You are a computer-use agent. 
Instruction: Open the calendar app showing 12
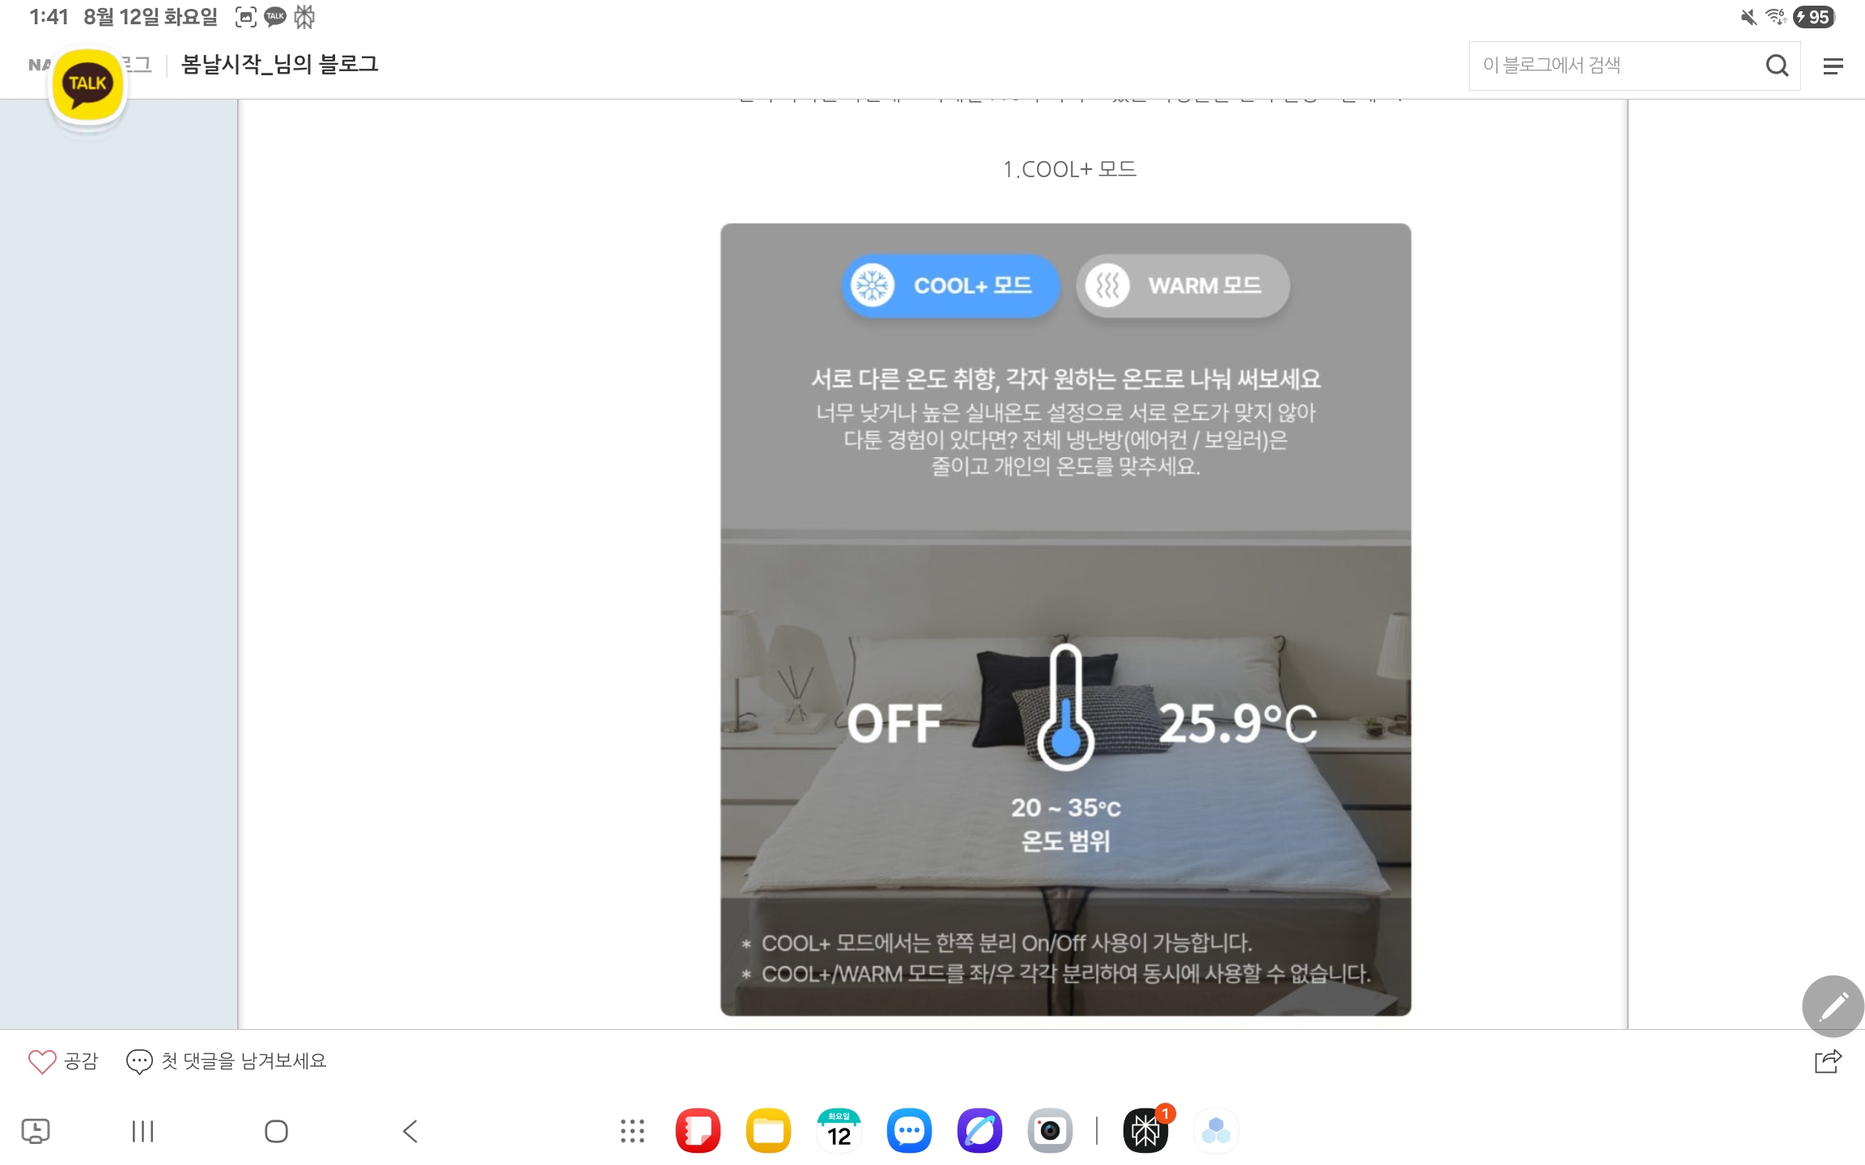[839, 1130]
